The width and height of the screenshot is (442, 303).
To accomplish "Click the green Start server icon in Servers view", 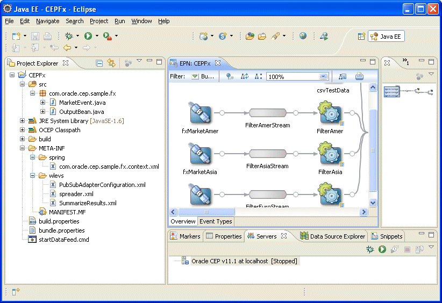I will point(382,249).
